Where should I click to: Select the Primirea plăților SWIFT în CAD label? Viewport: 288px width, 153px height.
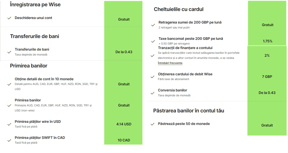click(40, 138)
